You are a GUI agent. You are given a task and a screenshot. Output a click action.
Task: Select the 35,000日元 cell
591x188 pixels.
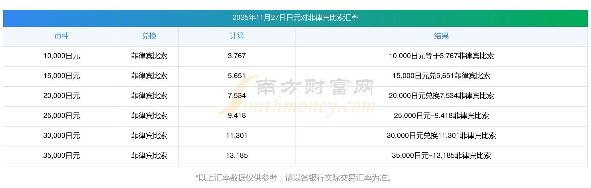point(61,156)
